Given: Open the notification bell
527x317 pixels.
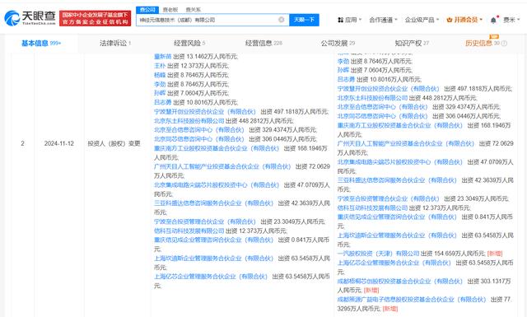Looking at the screenshot, I should pyautogui.click(x=493, y=20).
